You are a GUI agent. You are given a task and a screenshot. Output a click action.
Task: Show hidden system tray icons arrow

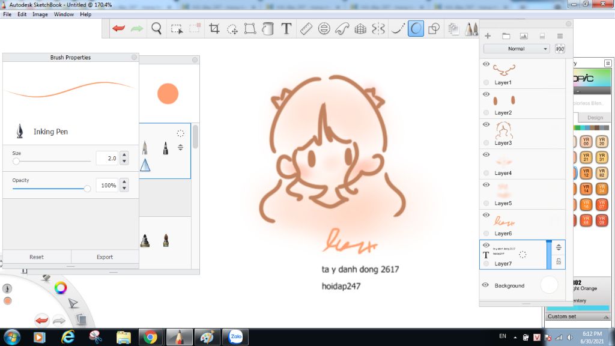pos(515,338)
